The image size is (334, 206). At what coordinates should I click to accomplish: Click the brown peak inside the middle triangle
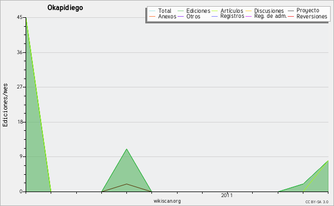126,184
